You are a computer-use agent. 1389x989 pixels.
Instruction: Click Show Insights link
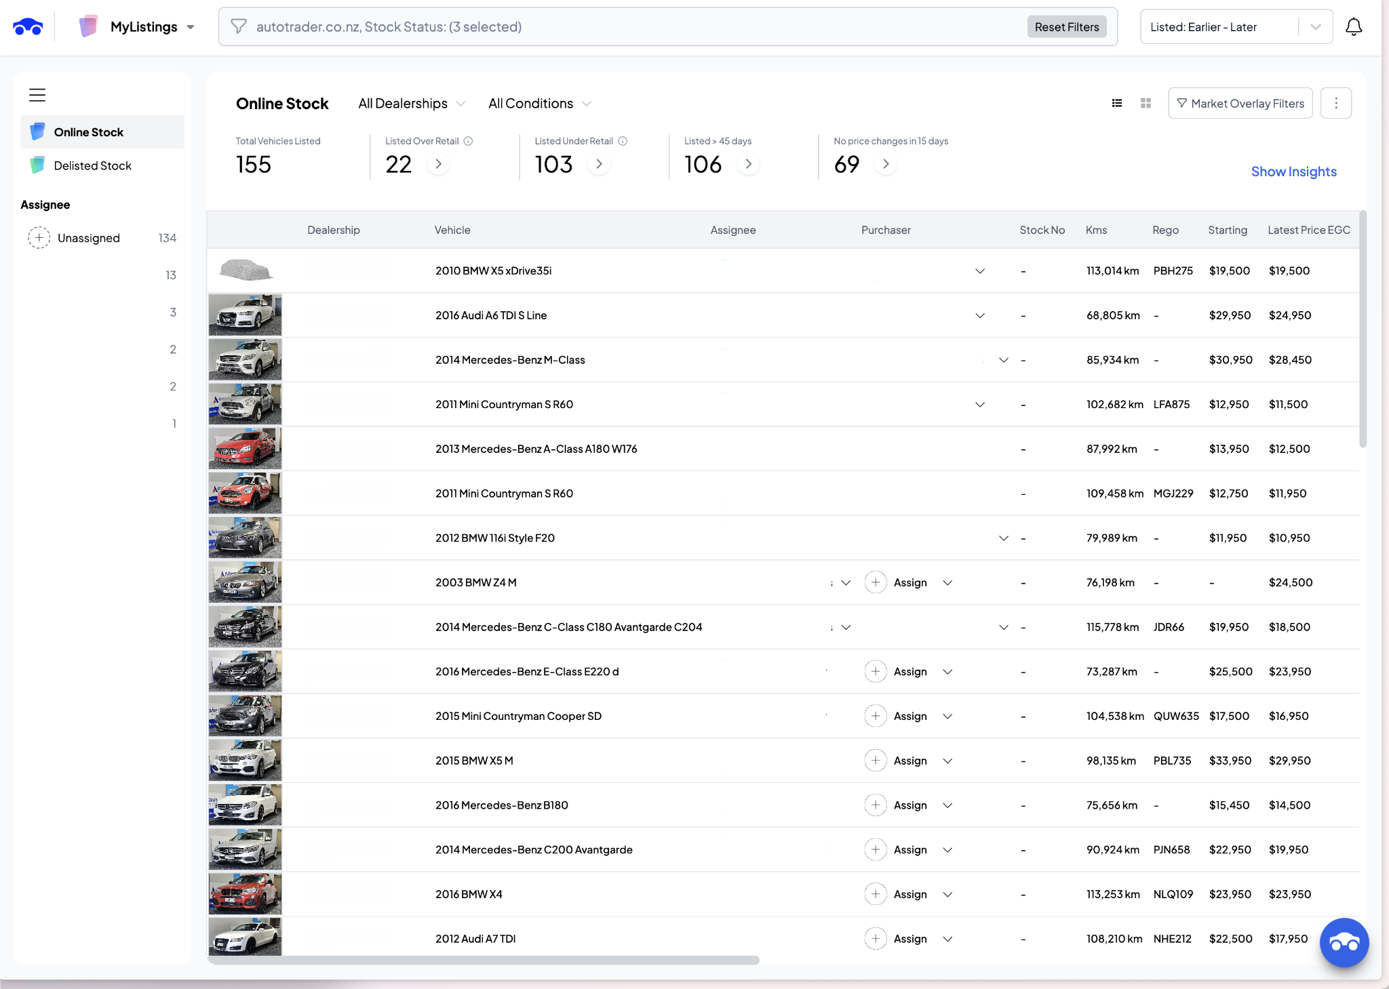point(1294,171)
